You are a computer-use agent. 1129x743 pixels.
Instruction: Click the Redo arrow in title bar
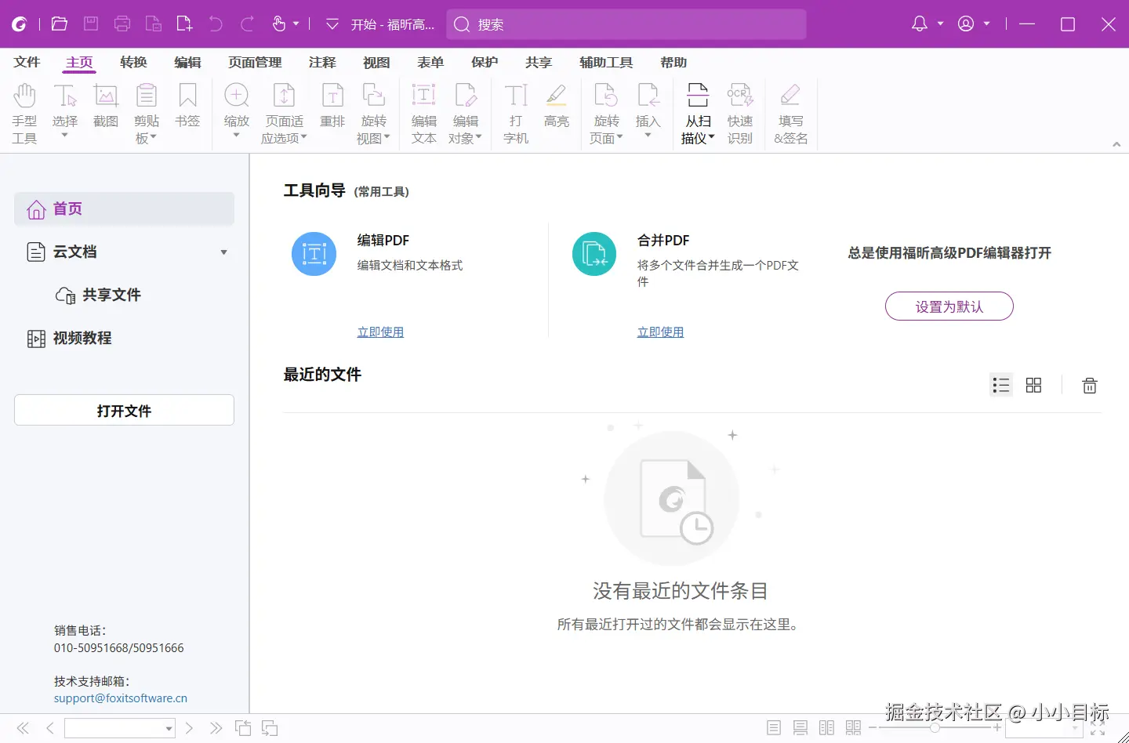tap(247, 24)
